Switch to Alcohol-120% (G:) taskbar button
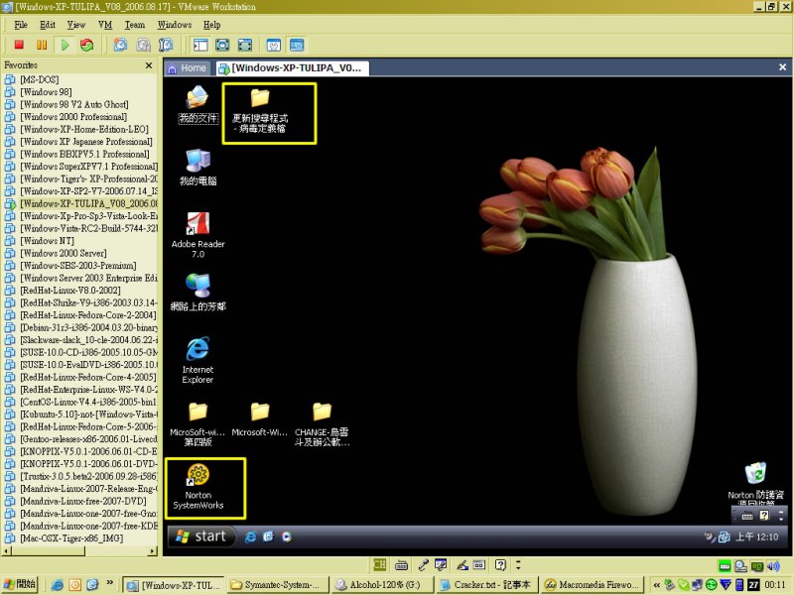This screenshot has width=794, height=595. point(383,585)
